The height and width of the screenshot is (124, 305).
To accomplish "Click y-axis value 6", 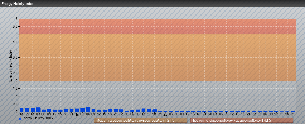I will pos(17,19).
